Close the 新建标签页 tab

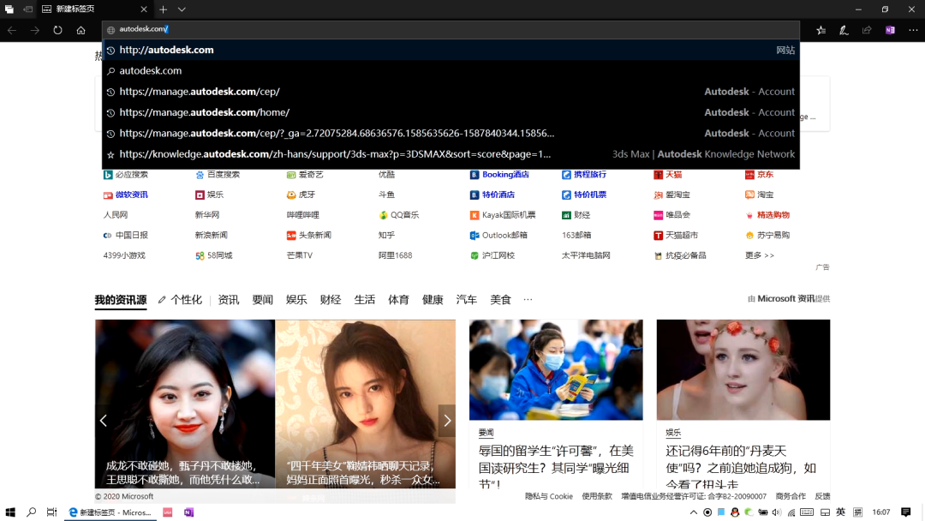pos(144,9)
